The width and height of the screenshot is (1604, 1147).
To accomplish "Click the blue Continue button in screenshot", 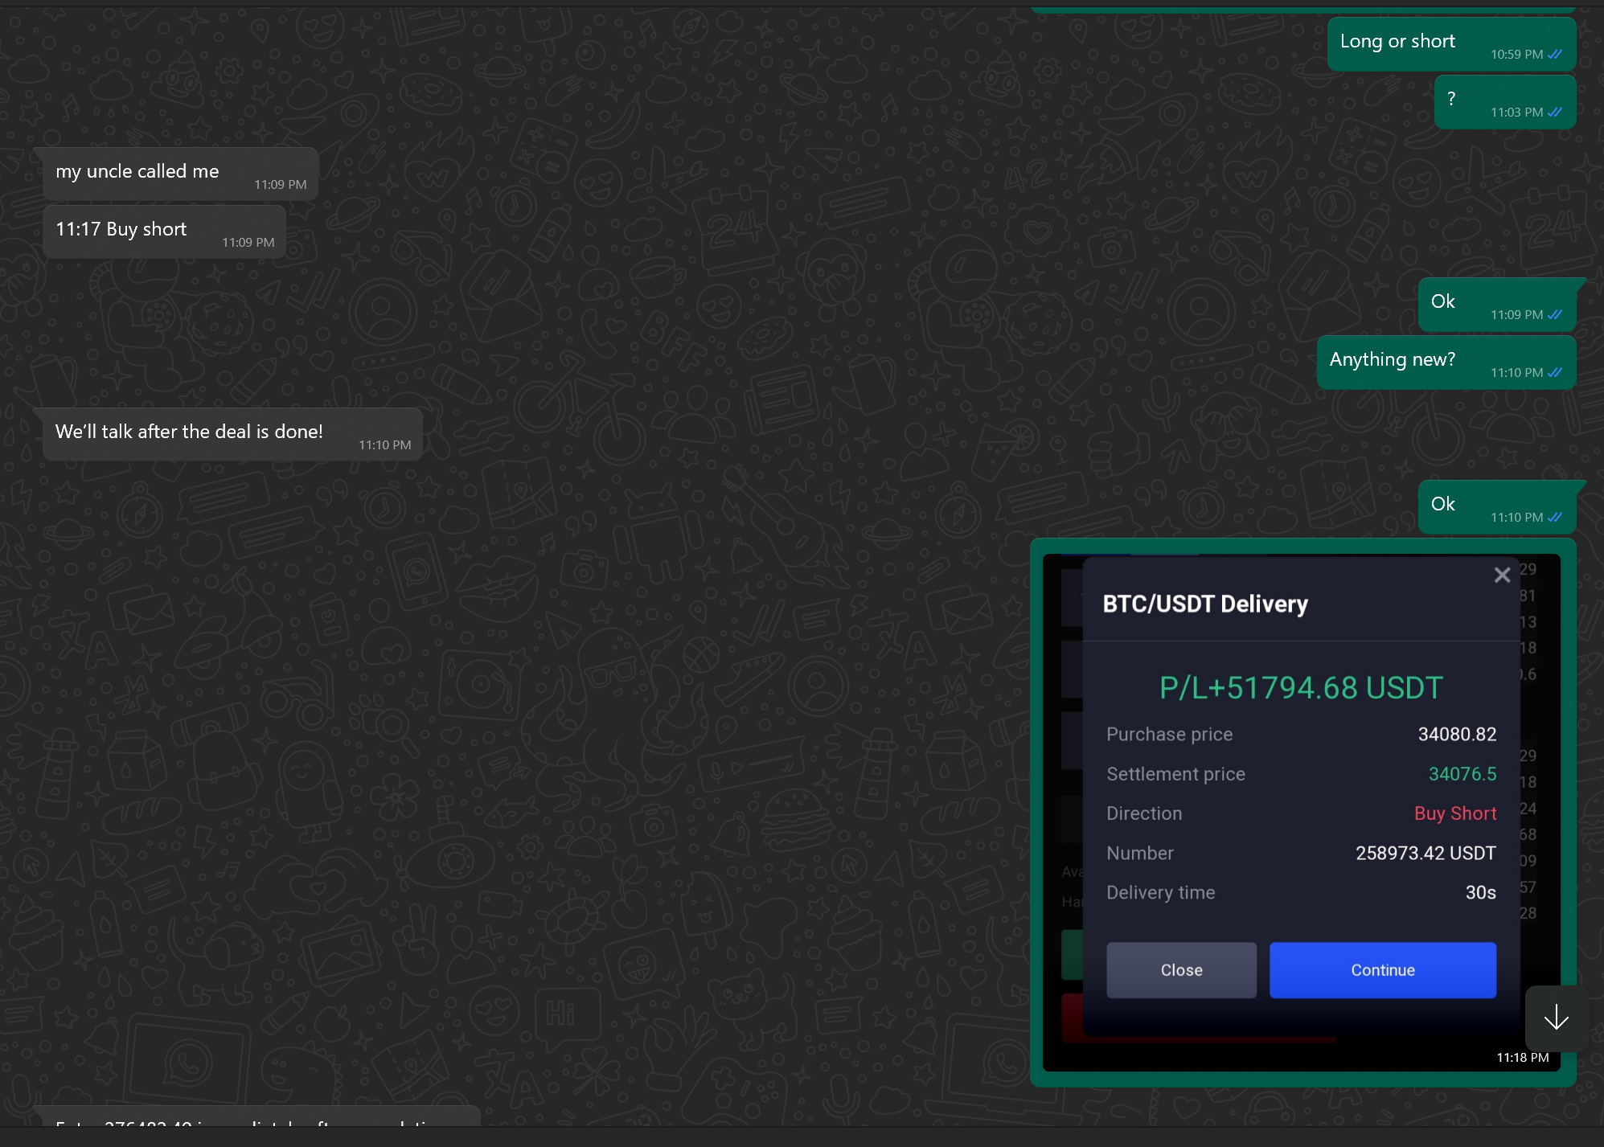I will pyautogui.click(x=1382, y=970).
